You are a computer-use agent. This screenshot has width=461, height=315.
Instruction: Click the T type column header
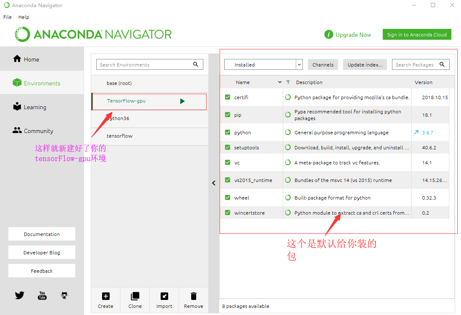[x=288, y=82]
